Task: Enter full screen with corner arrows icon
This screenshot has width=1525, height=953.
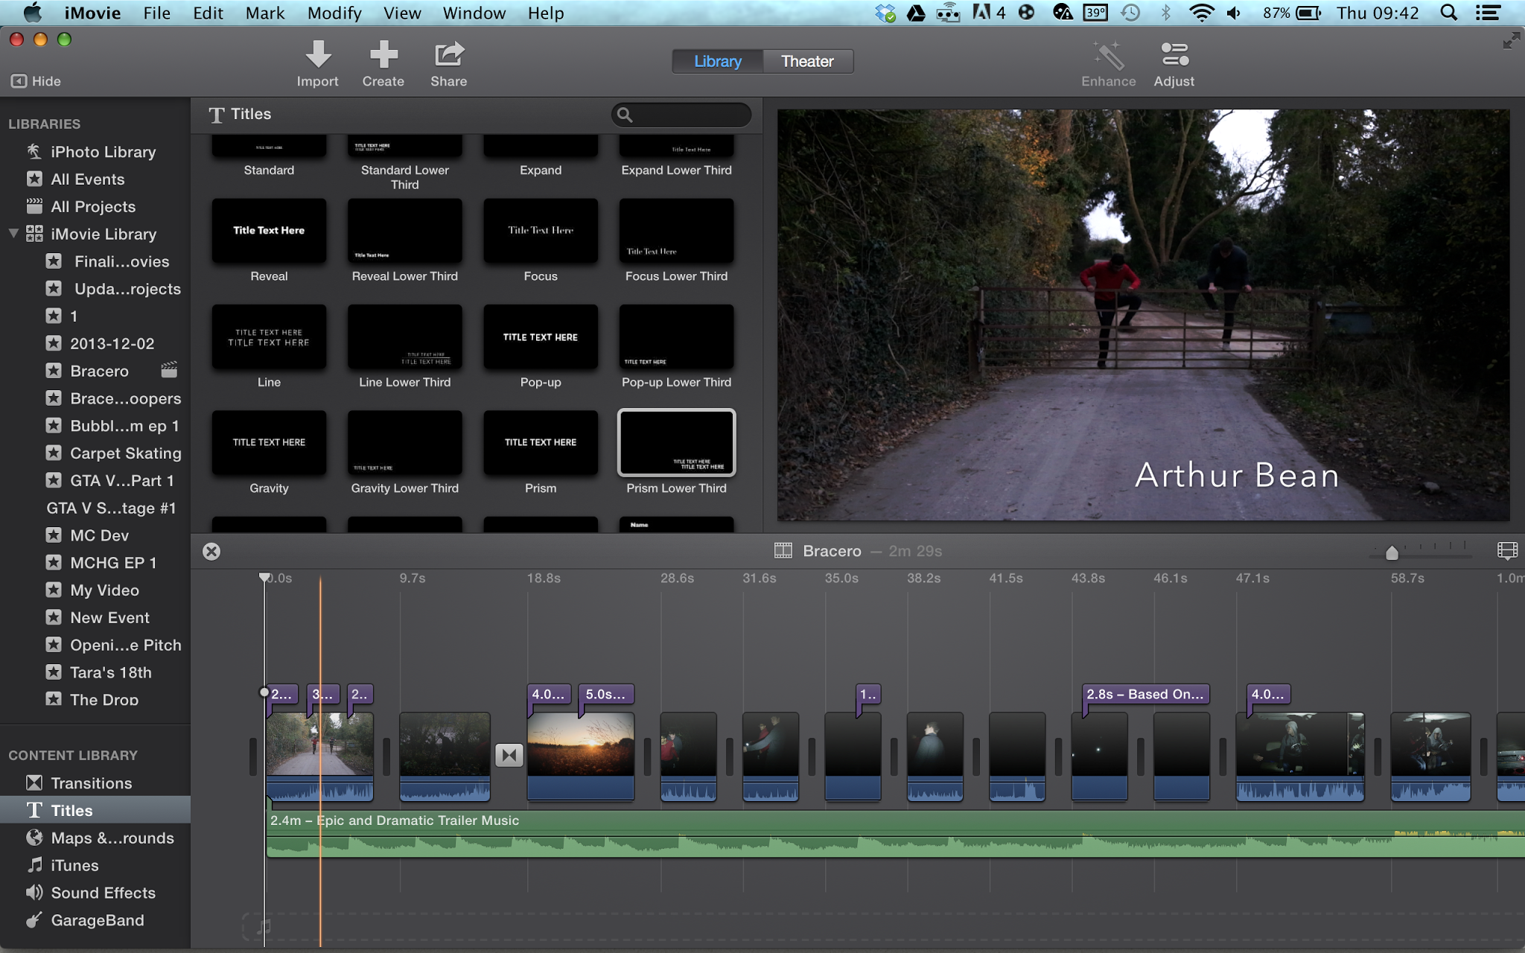Action: 1511,41
